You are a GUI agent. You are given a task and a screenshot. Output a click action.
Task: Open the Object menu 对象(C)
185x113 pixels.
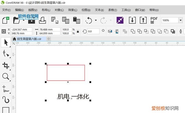[59, 10]
